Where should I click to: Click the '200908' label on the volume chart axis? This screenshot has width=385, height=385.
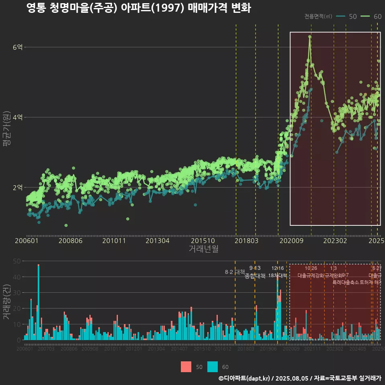[90, 349]
